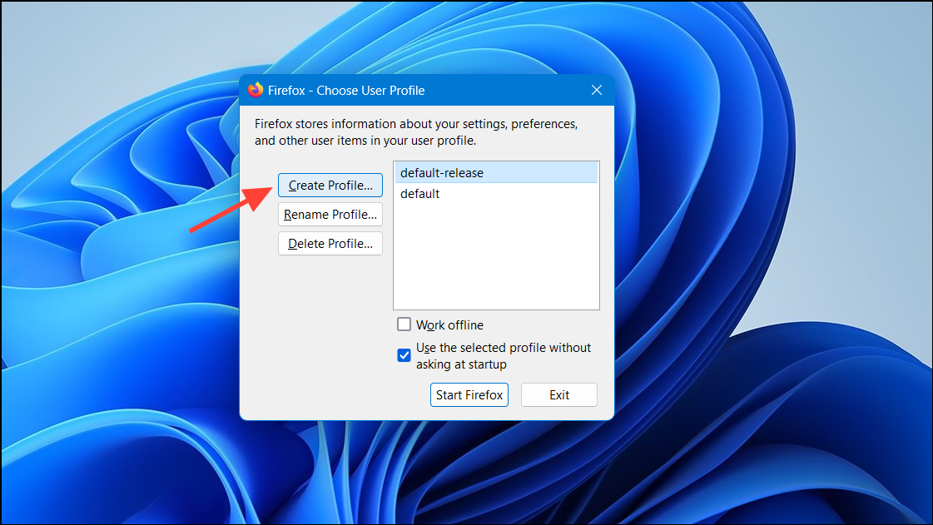
Task: Uncheck Use the selected profile without asking
Action: 404,354
